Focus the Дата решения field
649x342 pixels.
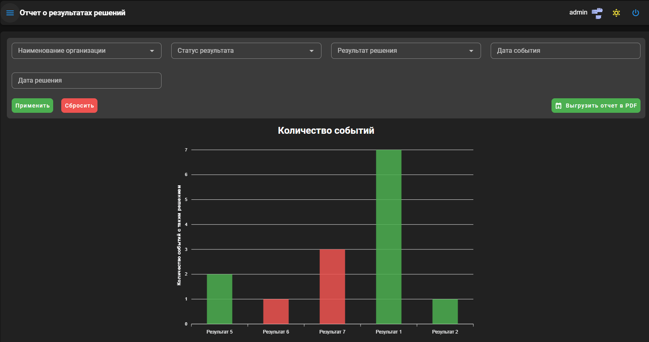point(87,81)
